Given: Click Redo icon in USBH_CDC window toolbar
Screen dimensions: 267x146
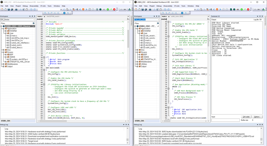Looking at the screenshot, I should [168, 9].
